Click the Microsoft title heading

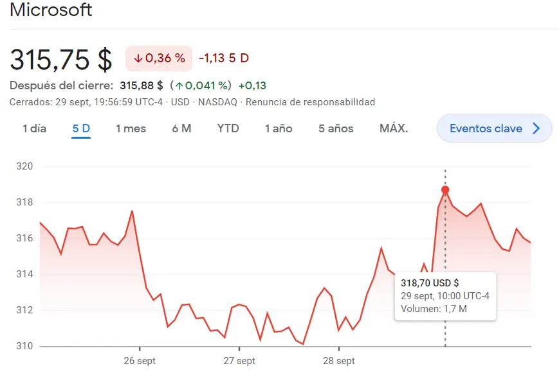(x=51, y=10)
